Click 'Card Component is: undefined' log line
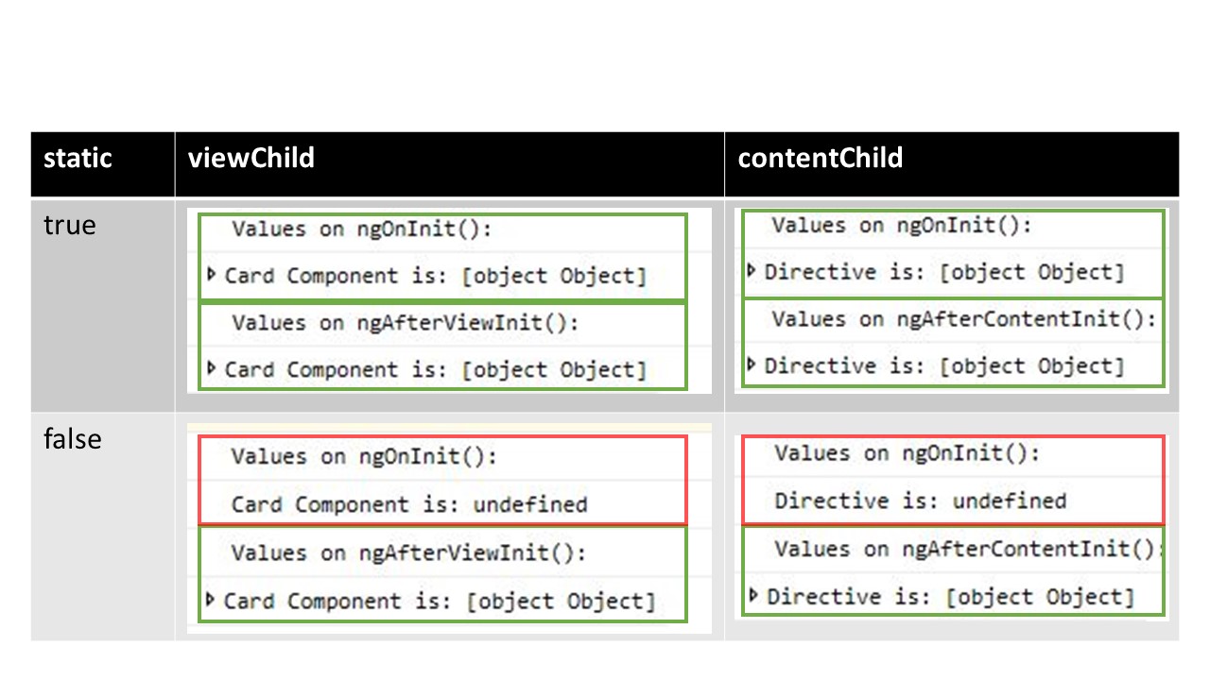This screenshot has width=1210, height=680. 409,504
